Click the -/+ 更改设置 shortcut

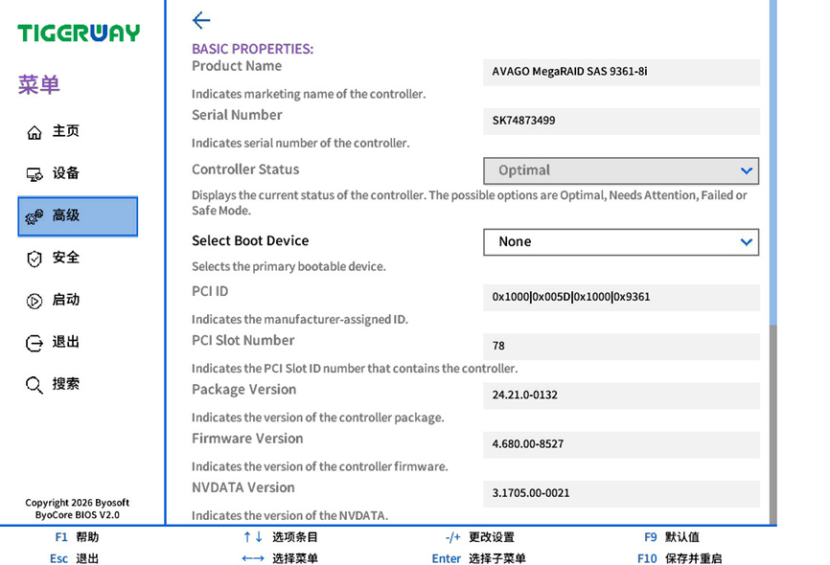point(479,537)
